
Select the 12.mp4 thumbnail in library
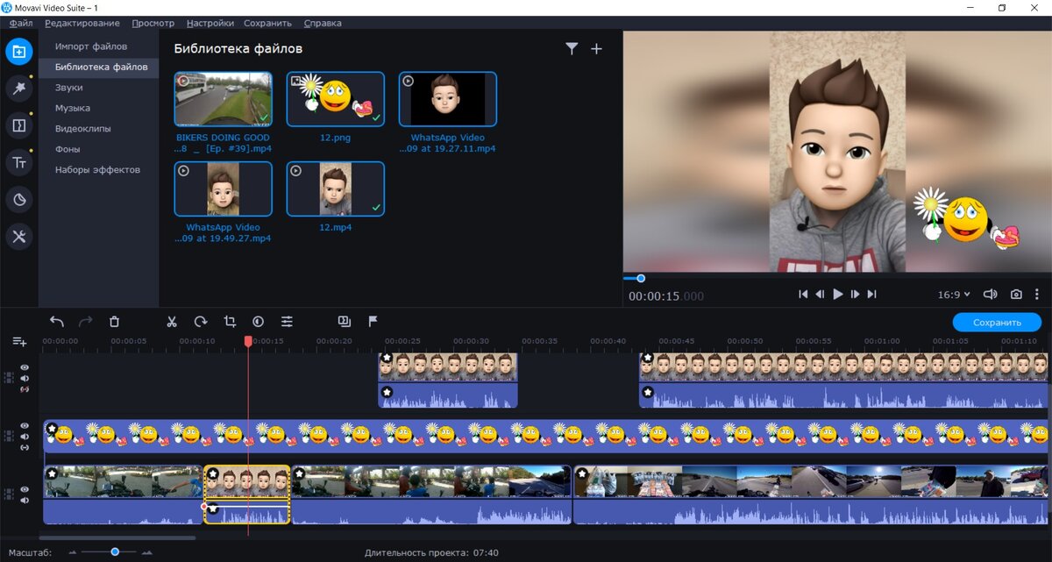pyautogui.click(x=335, y=189)
